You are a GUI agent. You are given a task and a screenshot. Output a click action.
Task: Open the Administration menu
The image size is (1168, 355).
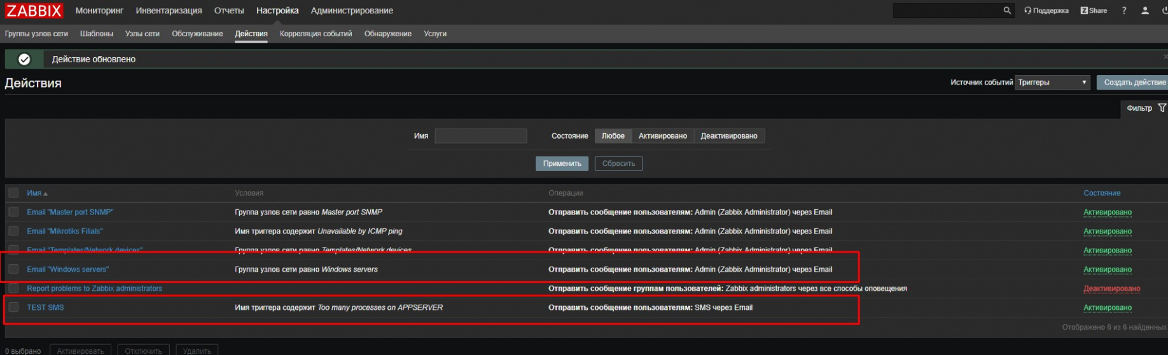pyautogui.click(x=351, y=11)
